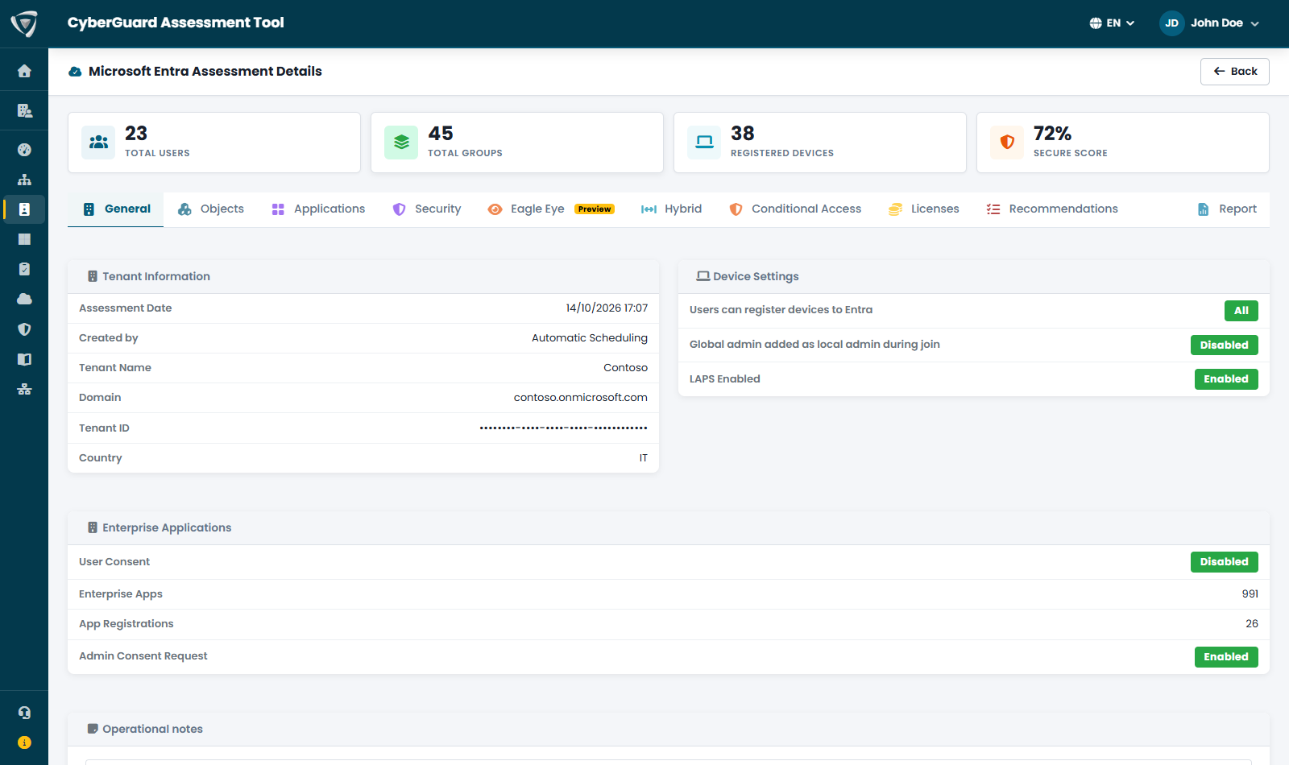
Task: Expand the John Doe account menu
Action: tap(1209, 23)
